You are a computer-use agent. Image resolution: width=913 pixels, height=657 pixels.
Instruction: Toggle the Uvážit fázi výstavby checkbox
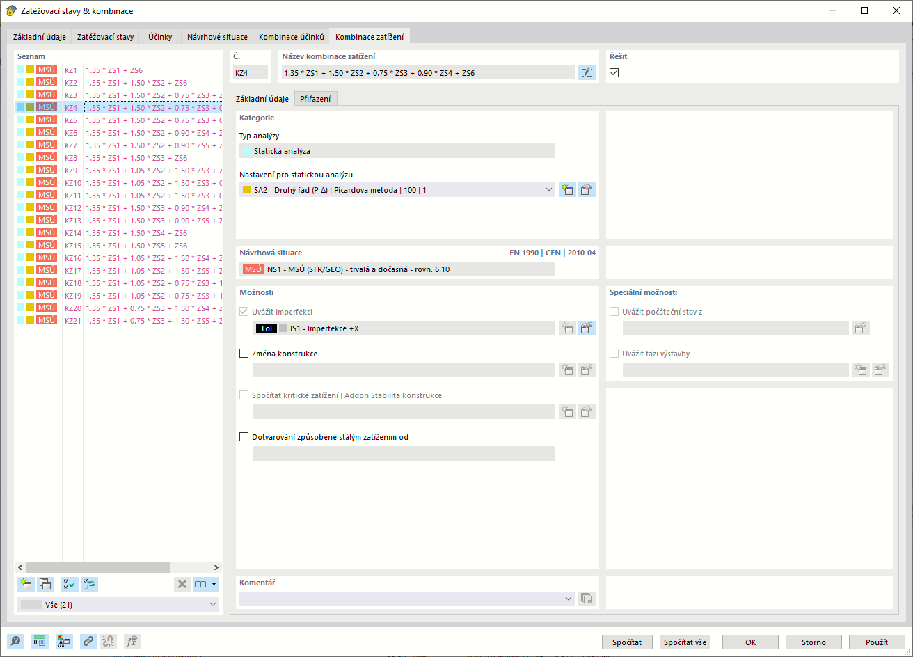[614, 354]
